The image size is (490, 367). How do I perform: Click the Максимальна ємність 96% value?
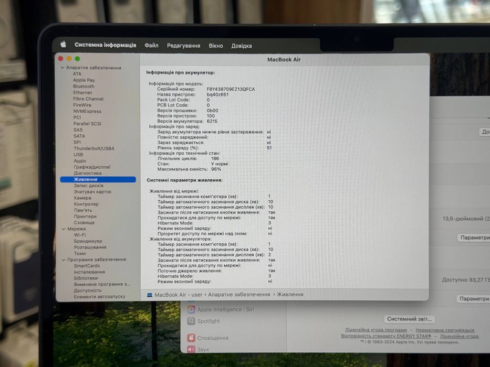[x=216, y=169]
